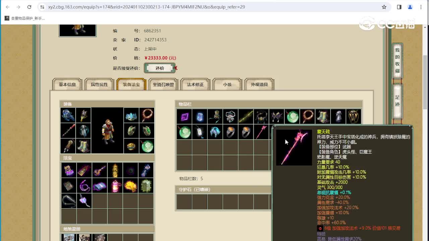
Task: Click the boots in 物品栏
Action: tap(323, 116)
